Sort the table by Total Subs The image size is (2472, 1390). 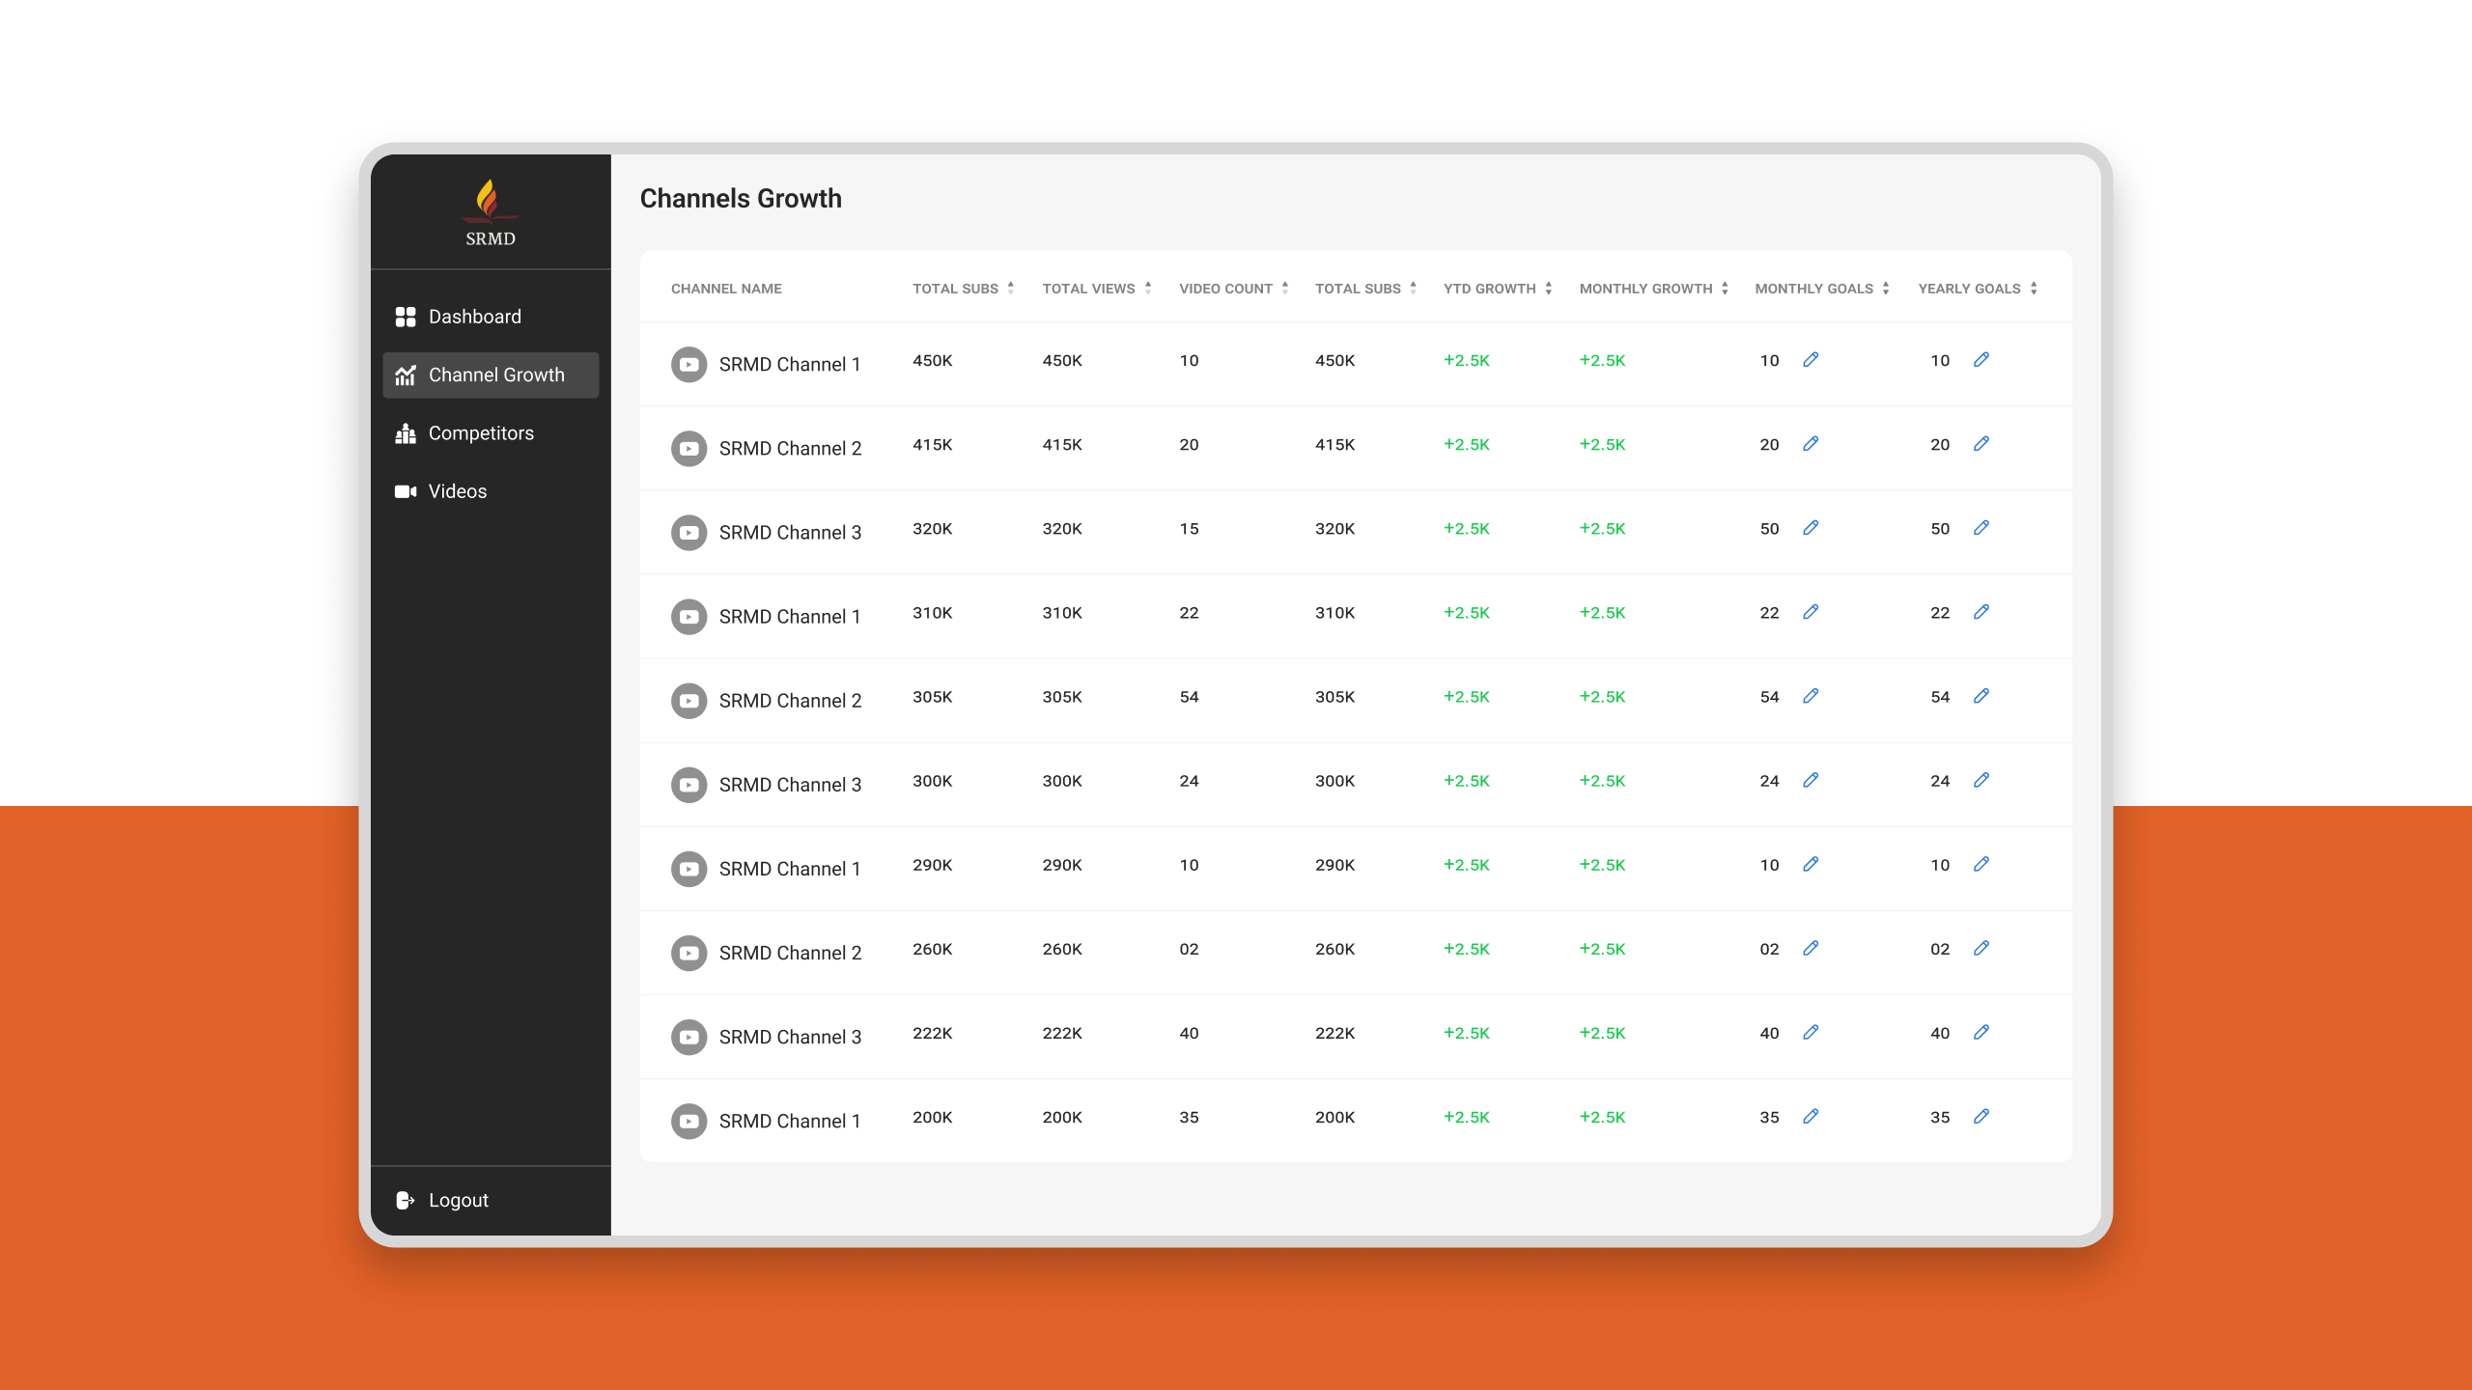point(1010,287)
